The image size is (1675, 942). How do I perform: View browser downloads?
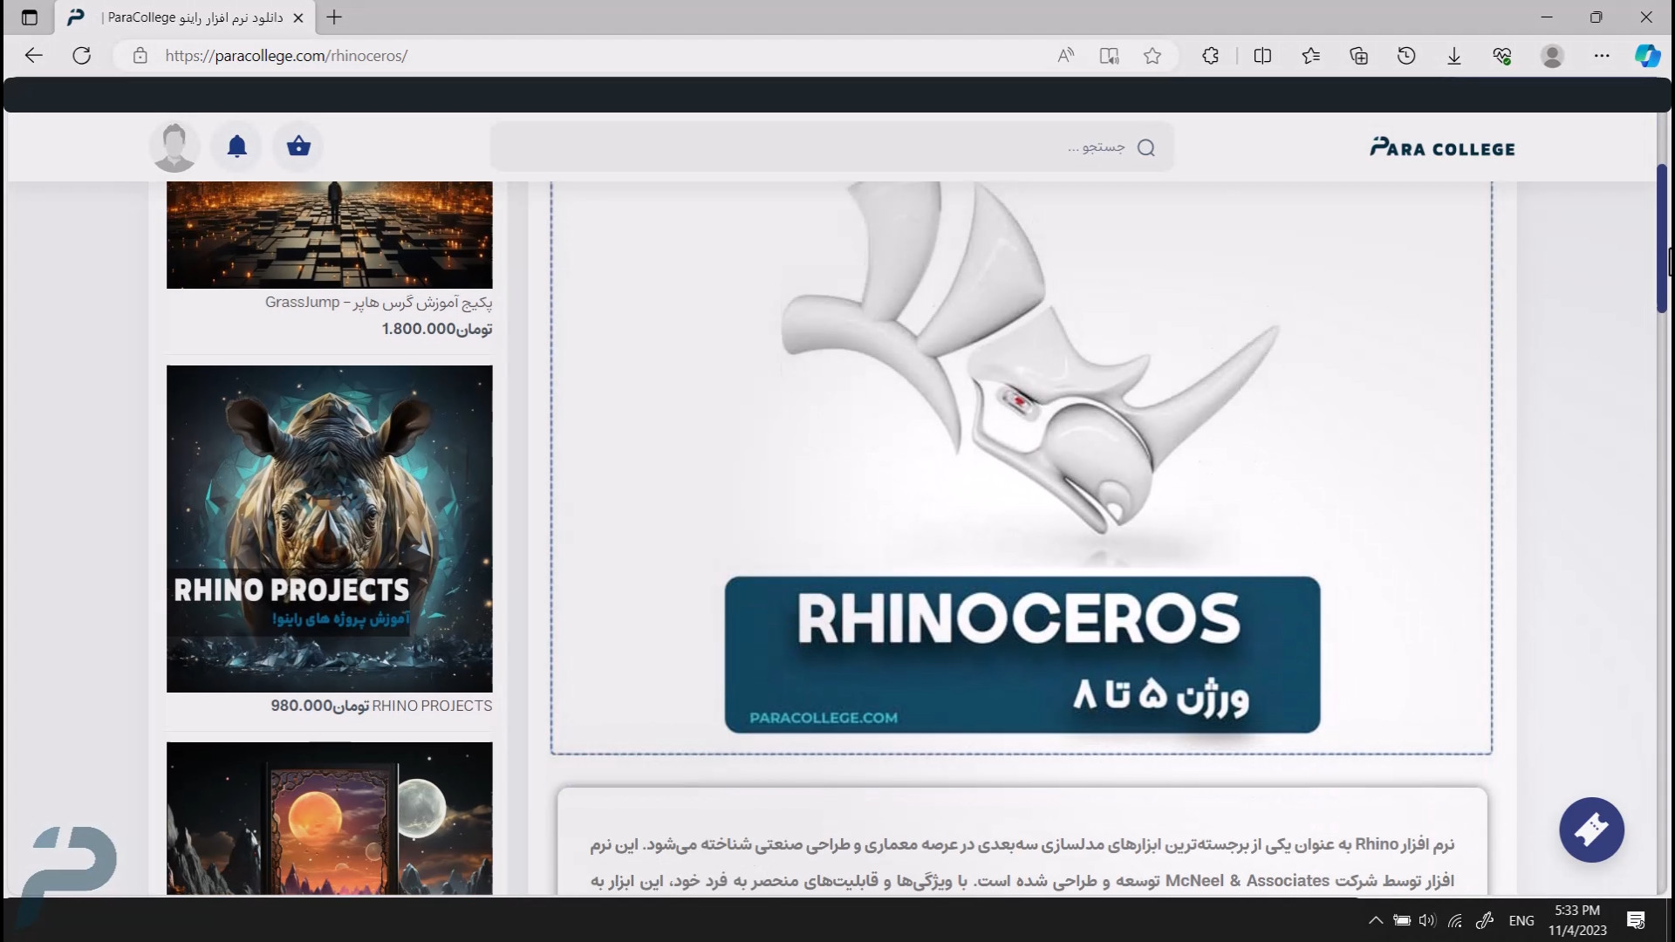1454,55
